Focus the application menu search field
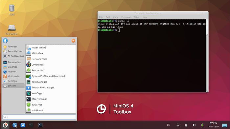The height and width of the screenshot is (129, 230). (39, 117)
